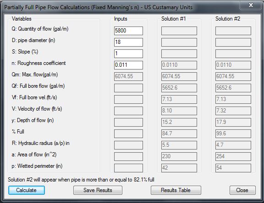Open the Results Table
Image resolution: width=264 pixels, height=203 pixels.
pos(176,190)
